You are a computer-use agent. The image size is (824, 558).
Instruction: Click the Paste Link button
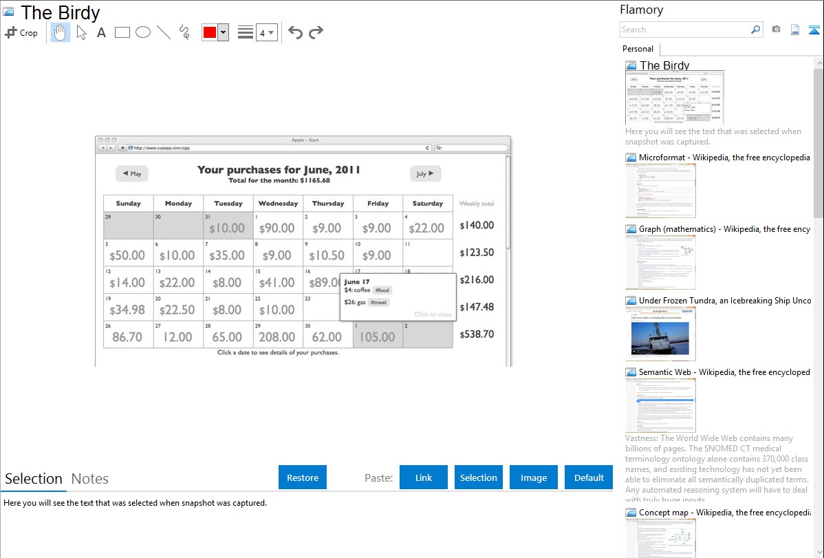[x=424, y=477]
